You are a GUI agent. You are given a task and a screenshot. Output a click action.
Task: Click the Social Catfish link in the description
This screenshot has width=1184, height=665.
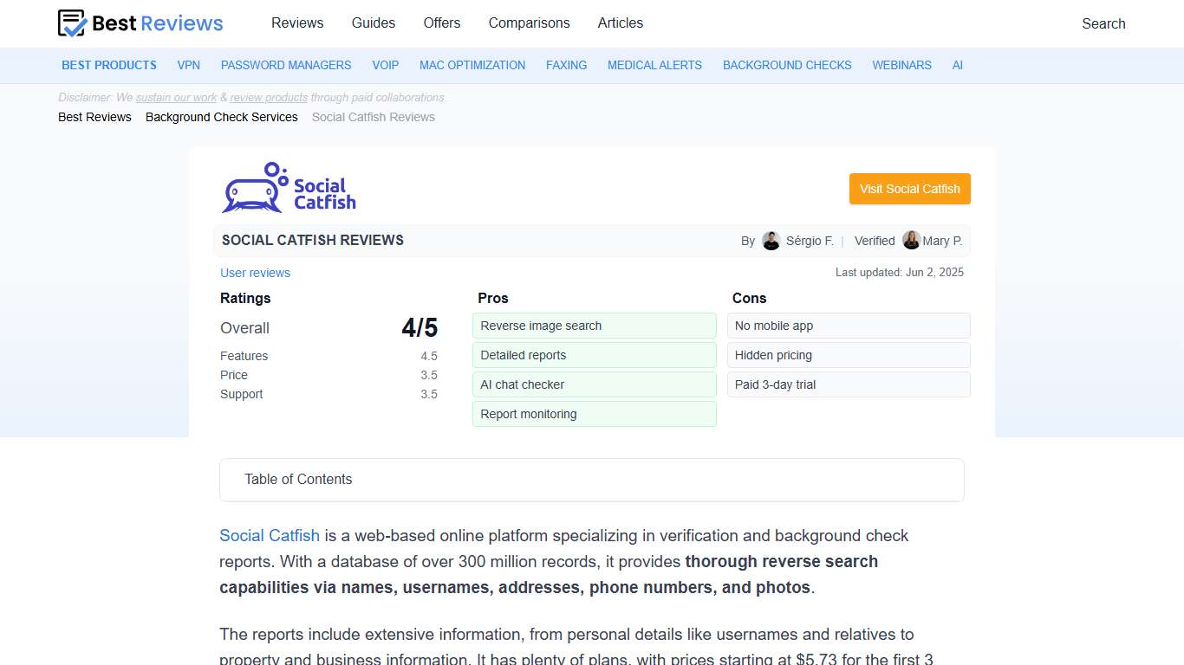(269, 535)
